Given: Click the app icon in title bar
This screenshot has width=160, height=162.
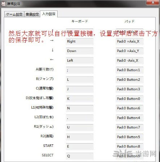Looking at the screenshot, I should (3, 4).
